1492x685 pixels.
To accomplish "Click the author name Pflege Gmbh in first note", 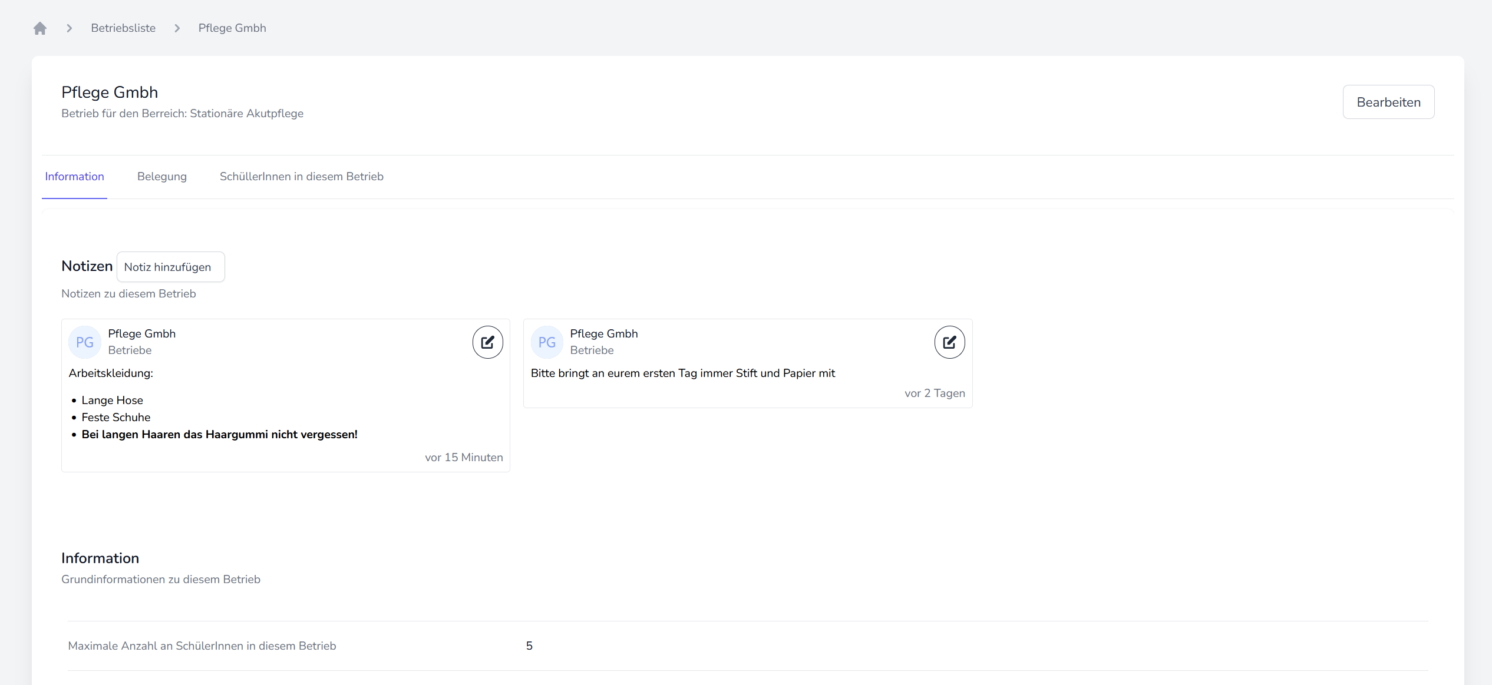I will [x=142, y=334].
